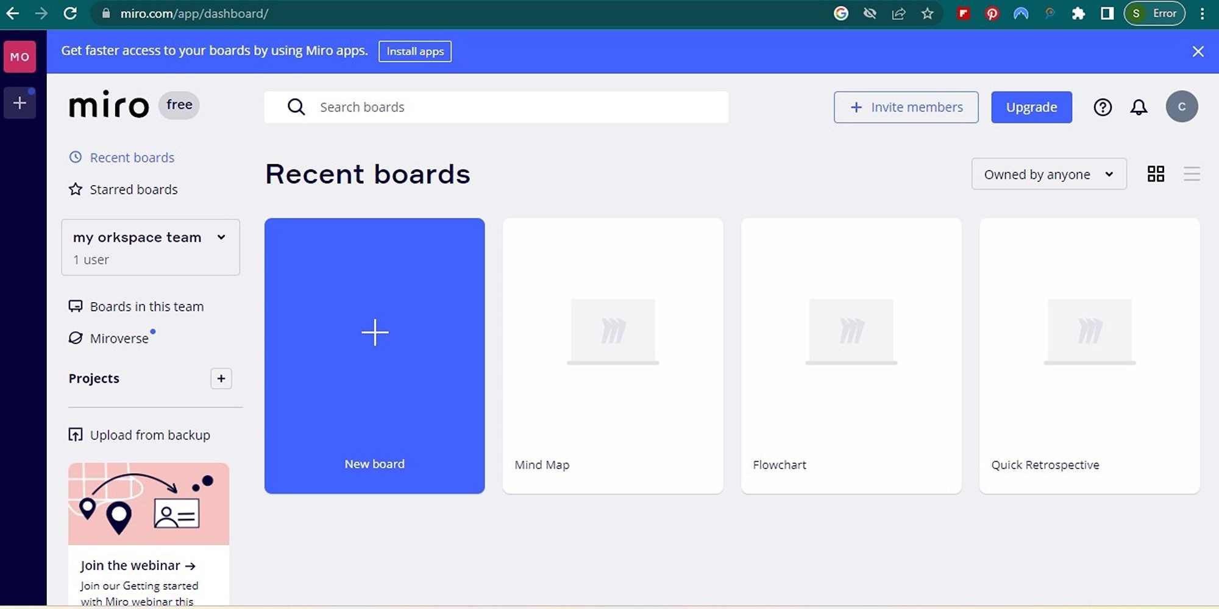Screen dimensions: 1219x609
Task: Add a new project with plus button
Action: [221, 379]
